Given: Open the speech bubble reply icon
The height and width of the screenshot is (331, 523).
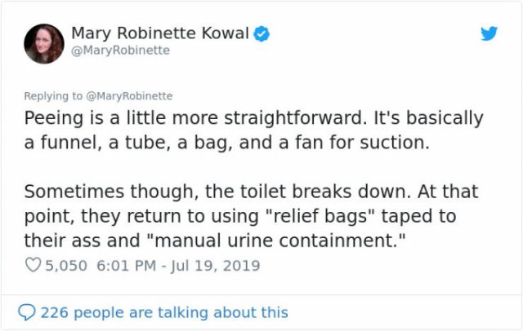Looking at the screenshot, I should point(27,312).
